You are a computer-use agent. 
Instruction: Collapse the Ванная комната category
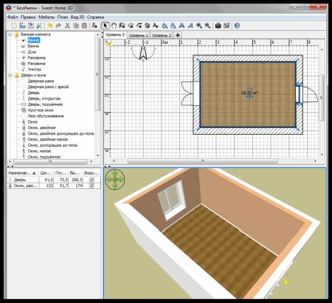[x=9, y=34]
